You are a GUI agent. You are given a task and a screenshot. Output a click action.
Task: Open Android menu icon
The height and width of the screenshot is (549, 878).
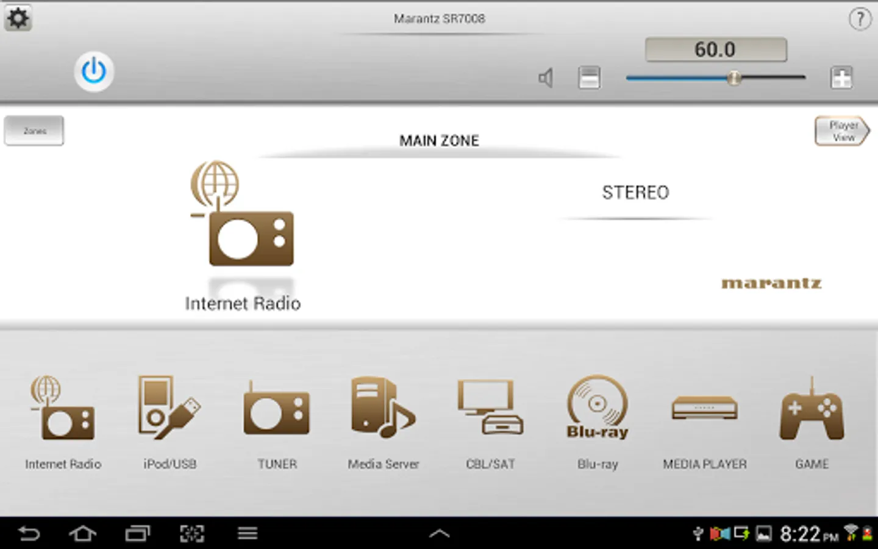(x=247, y=534)
